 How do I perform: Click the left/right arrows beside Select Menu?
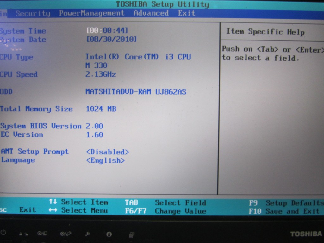[53, 210]
